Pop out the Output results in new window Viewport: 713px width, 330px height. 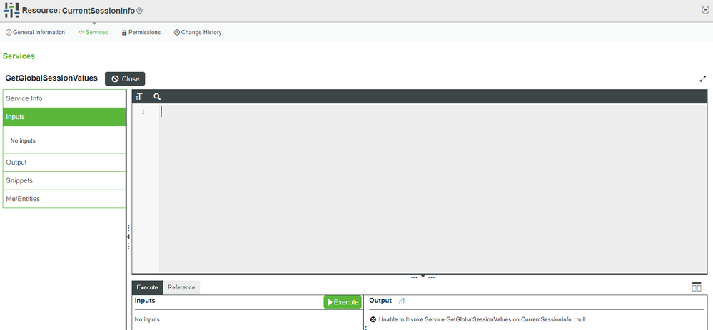(402, 301)
